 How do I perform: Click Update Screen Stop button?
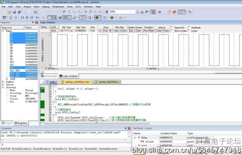click(x=131, y=31)
